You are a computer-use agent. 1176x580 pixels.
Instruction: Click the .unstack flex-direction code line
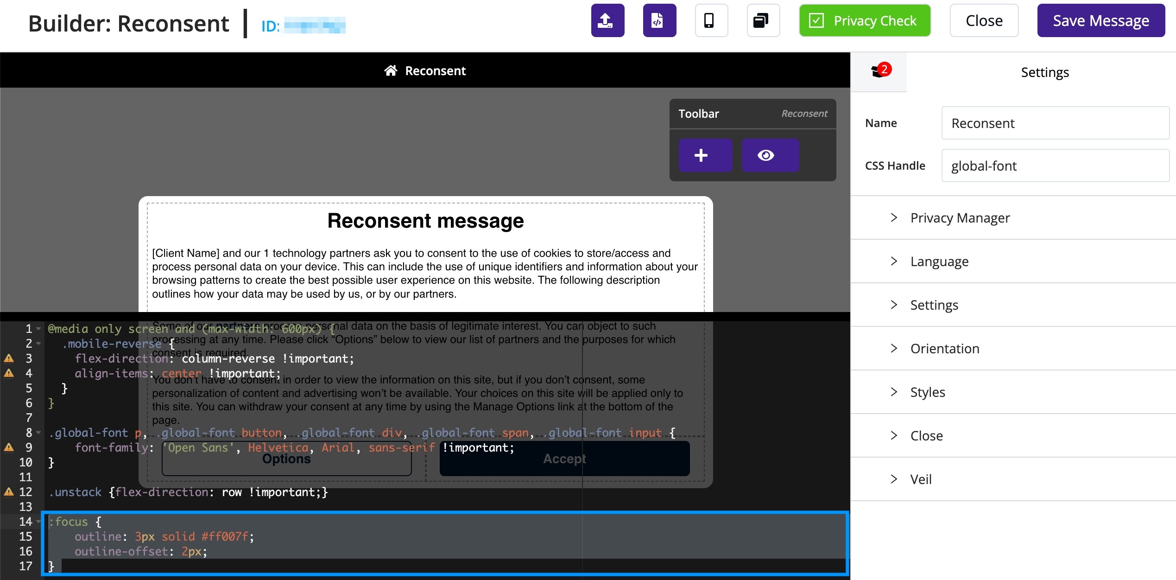pos(188,492)
